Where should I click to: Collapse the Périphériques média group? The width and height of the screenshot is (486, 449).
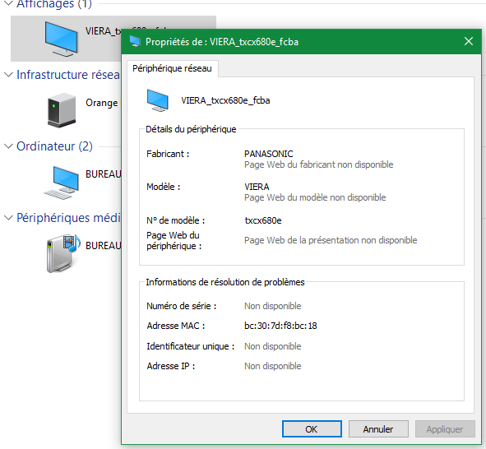[x=8, y=218]
